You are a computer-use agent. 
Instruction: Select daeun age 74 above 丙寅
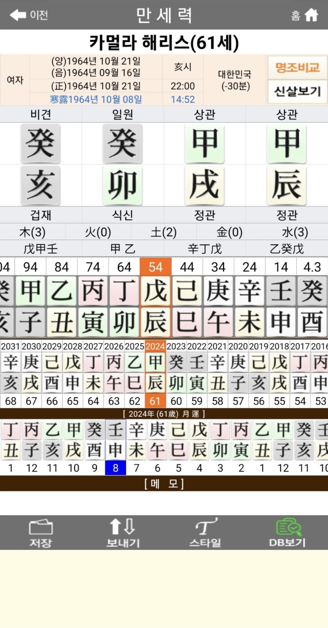[x=93, y=266]
